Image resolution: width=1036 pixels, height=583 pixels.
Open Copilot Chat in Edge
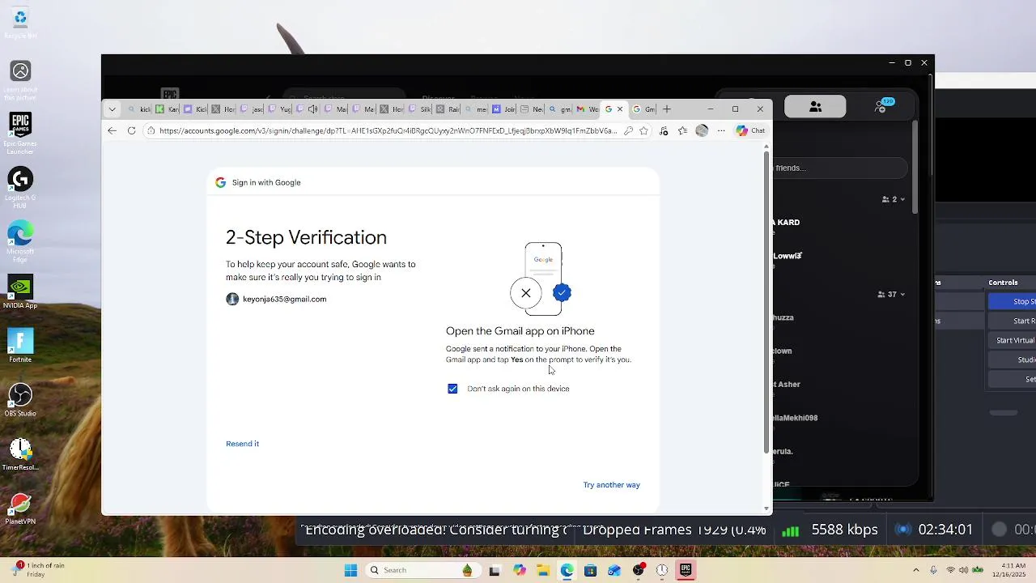750,130
